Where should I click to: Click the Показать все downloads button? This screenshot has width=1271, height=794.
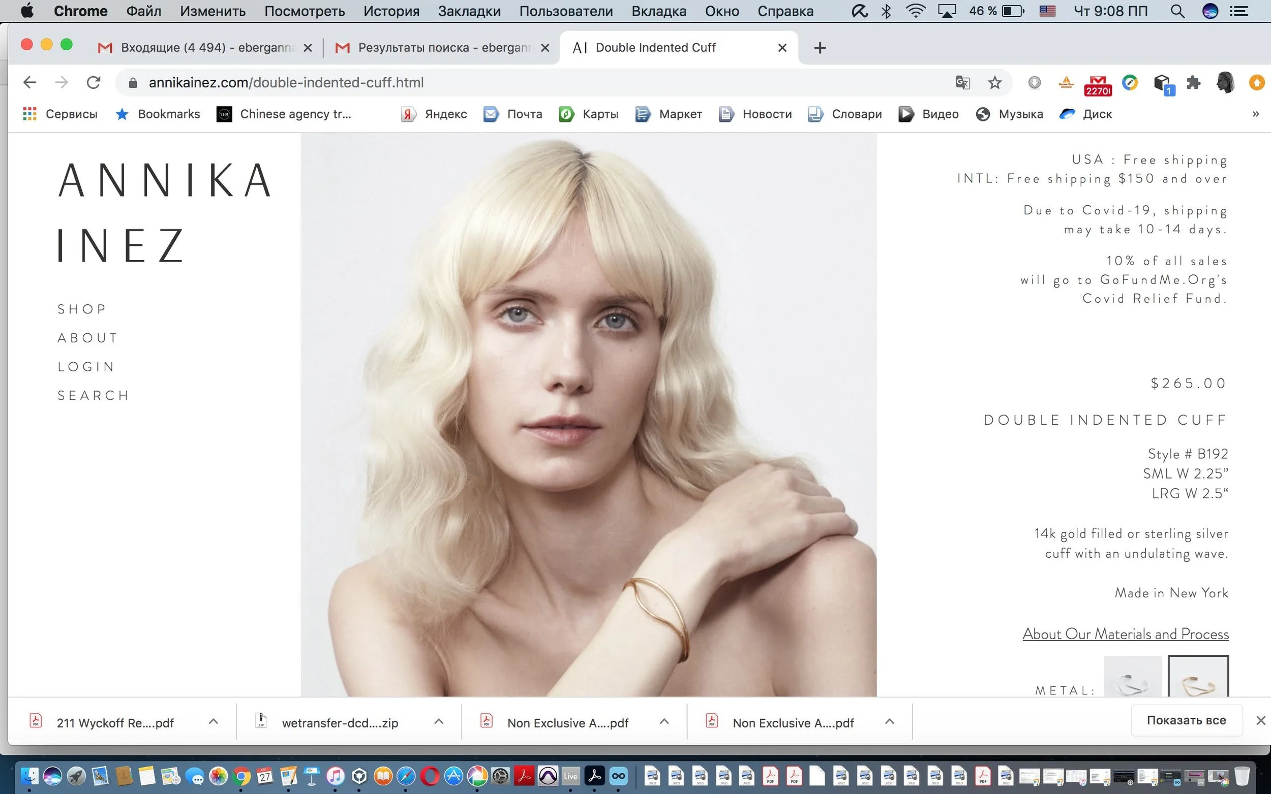[1186, 720]
